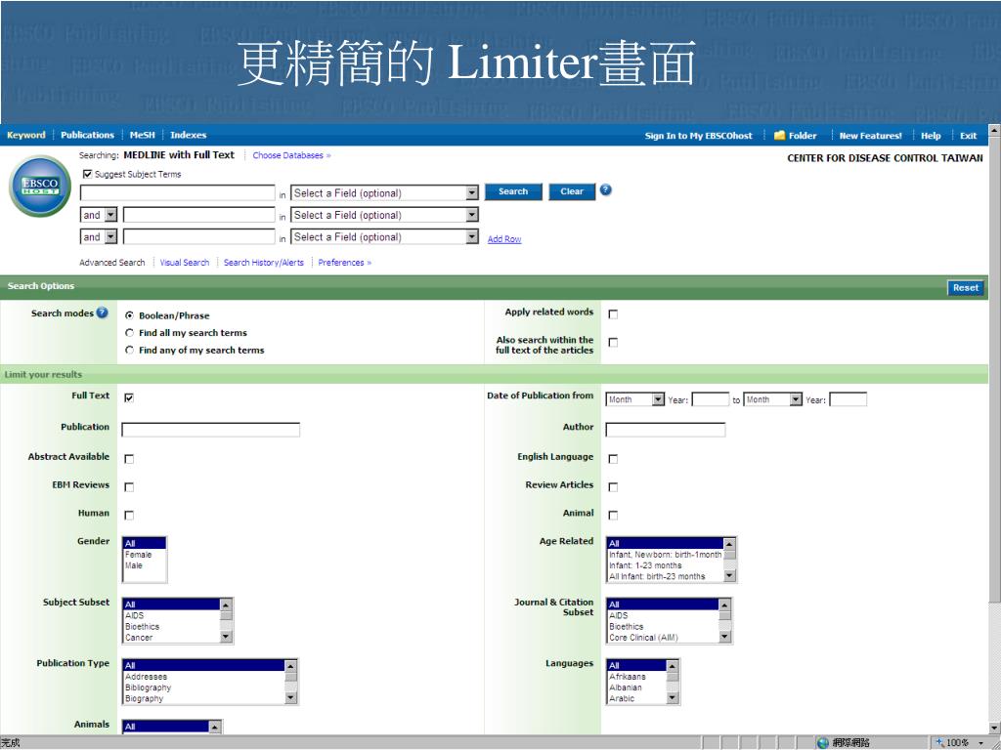The height and width of the screenshot is (750, 1001).
Task: Select Male in the Gender list
Action: click(x=134, y=565)
